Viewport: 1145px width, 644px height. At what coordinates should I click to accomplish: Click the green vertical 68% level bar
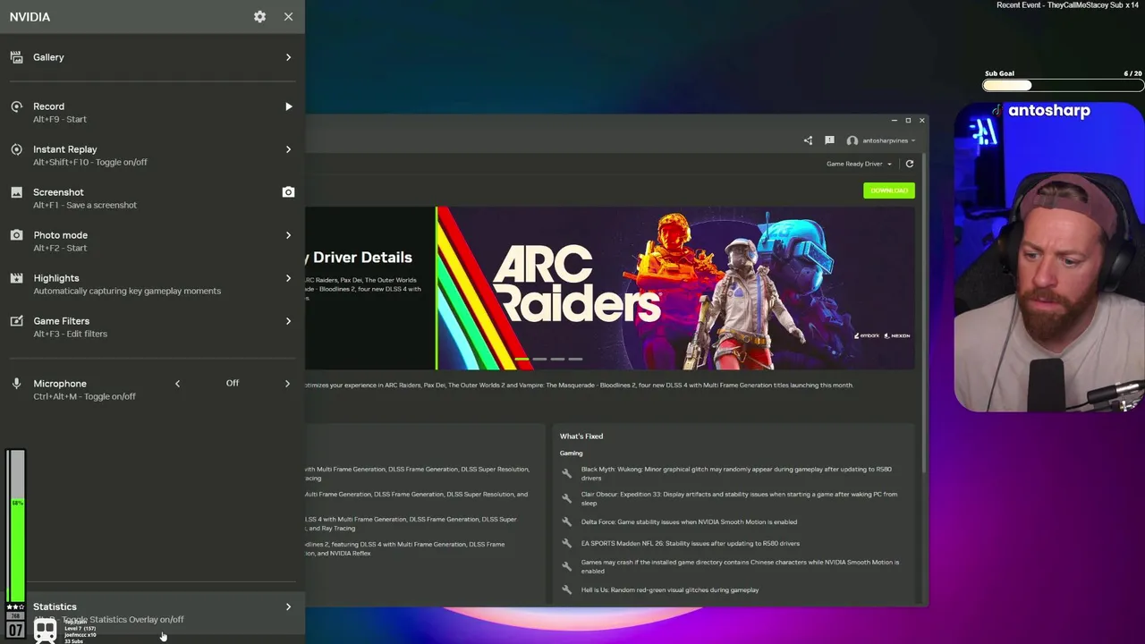tap(17, 551)
